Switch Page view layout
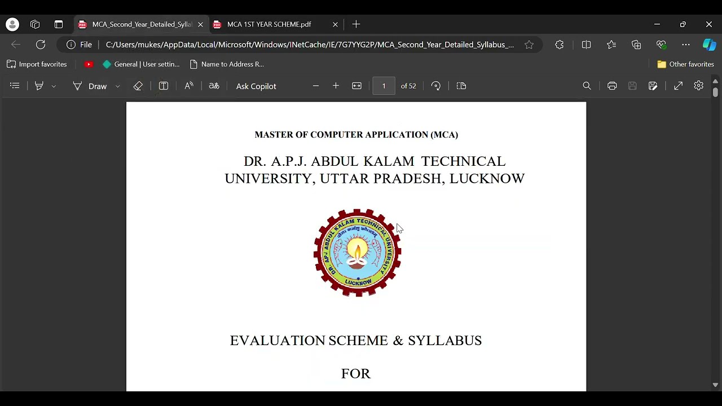 pos(461,86)
